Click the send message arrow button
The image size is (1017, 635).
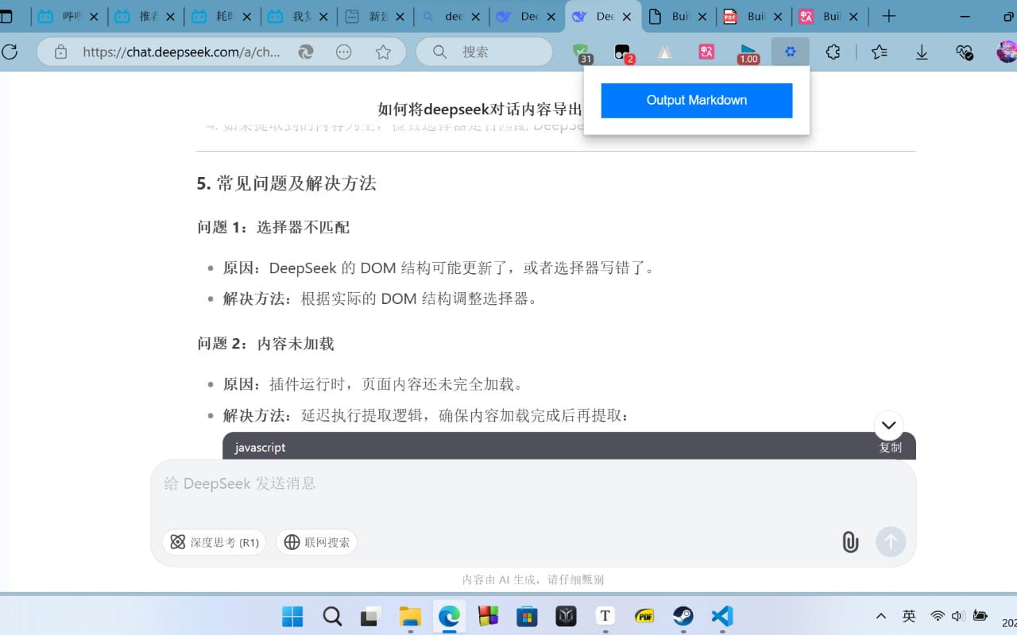point(891,542)
